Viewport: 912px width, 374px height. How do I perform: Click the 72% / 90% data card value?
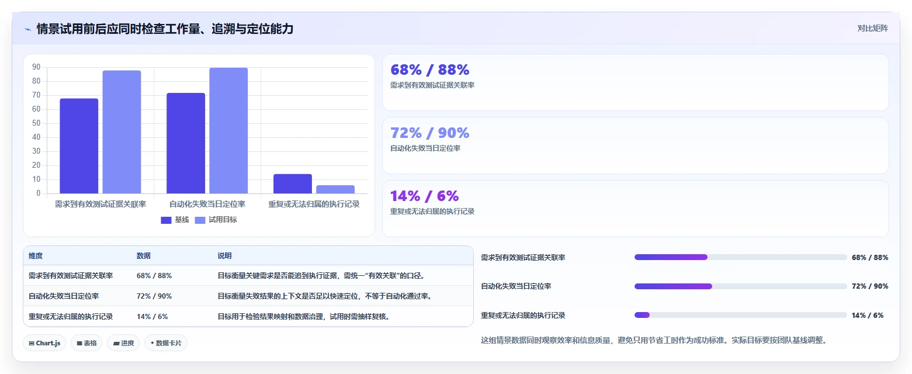[430, 133]
